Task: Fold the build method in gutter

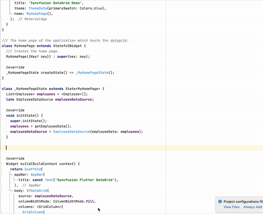Action: click(2, 164)
